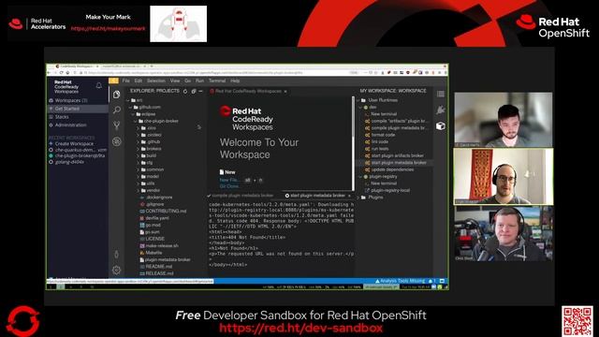Open the Search magnifier in activity bar
Image resolution: width=599 pixels, height=337 pixels.
(117, 110)
